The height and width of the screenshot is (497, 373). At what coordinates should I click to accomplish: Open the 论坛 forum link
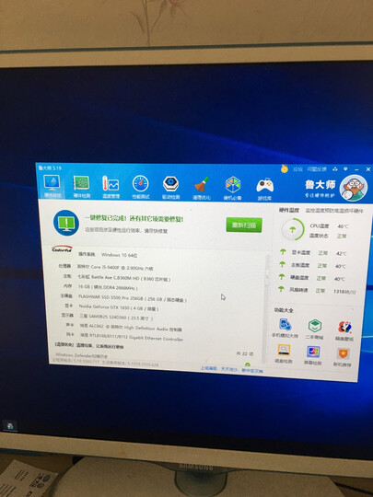297,169
